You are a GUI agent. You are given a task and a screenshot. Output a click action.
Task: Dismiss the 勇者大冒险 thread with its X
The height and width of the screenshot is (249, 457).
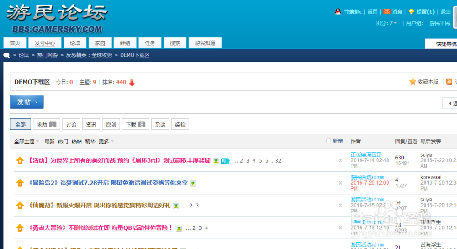click(340, 228)
